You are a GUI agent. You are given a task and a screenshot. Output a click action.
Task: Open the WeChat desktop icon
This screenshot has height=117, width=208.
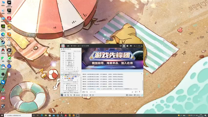coord(3,59)
